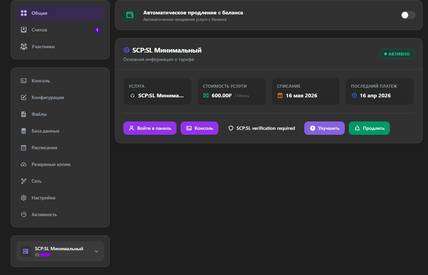428x275 pixels.
Task: Click the Общие grid icon
Action: point(24,13)
